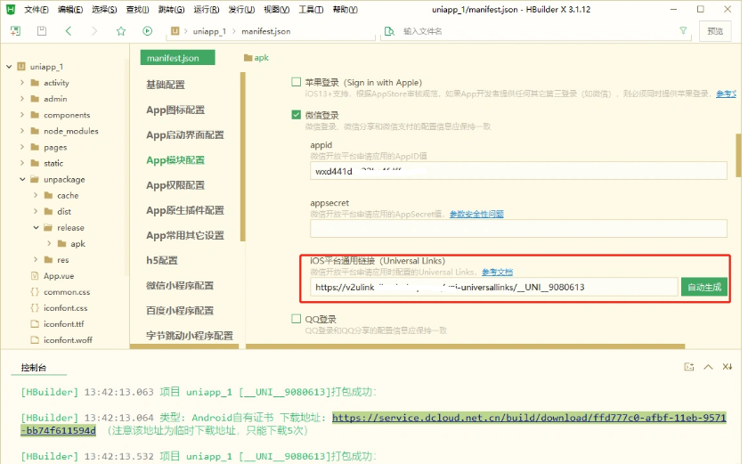Click the 自动生成 button
748x464 pixels.
703,287
